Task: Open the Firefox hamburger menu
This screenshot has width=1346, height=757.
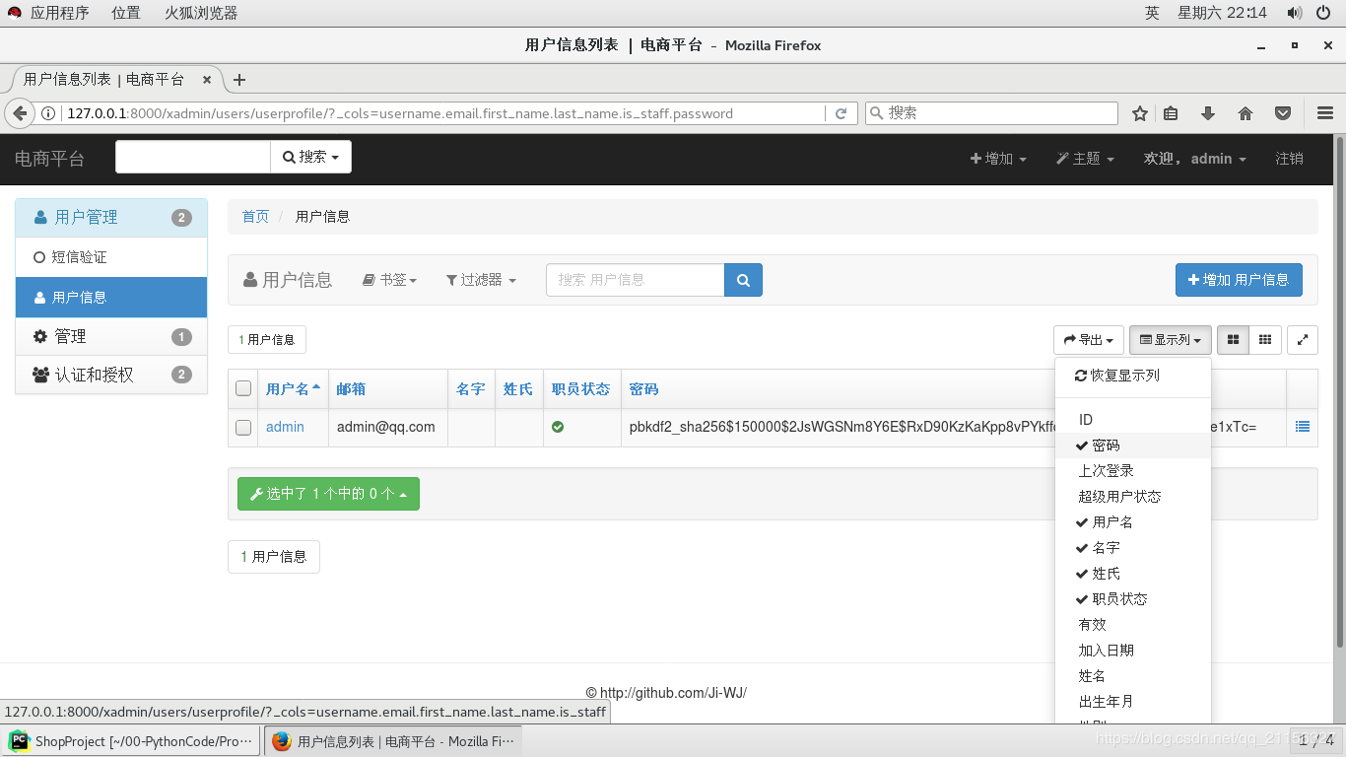Action: point(1324,113)
